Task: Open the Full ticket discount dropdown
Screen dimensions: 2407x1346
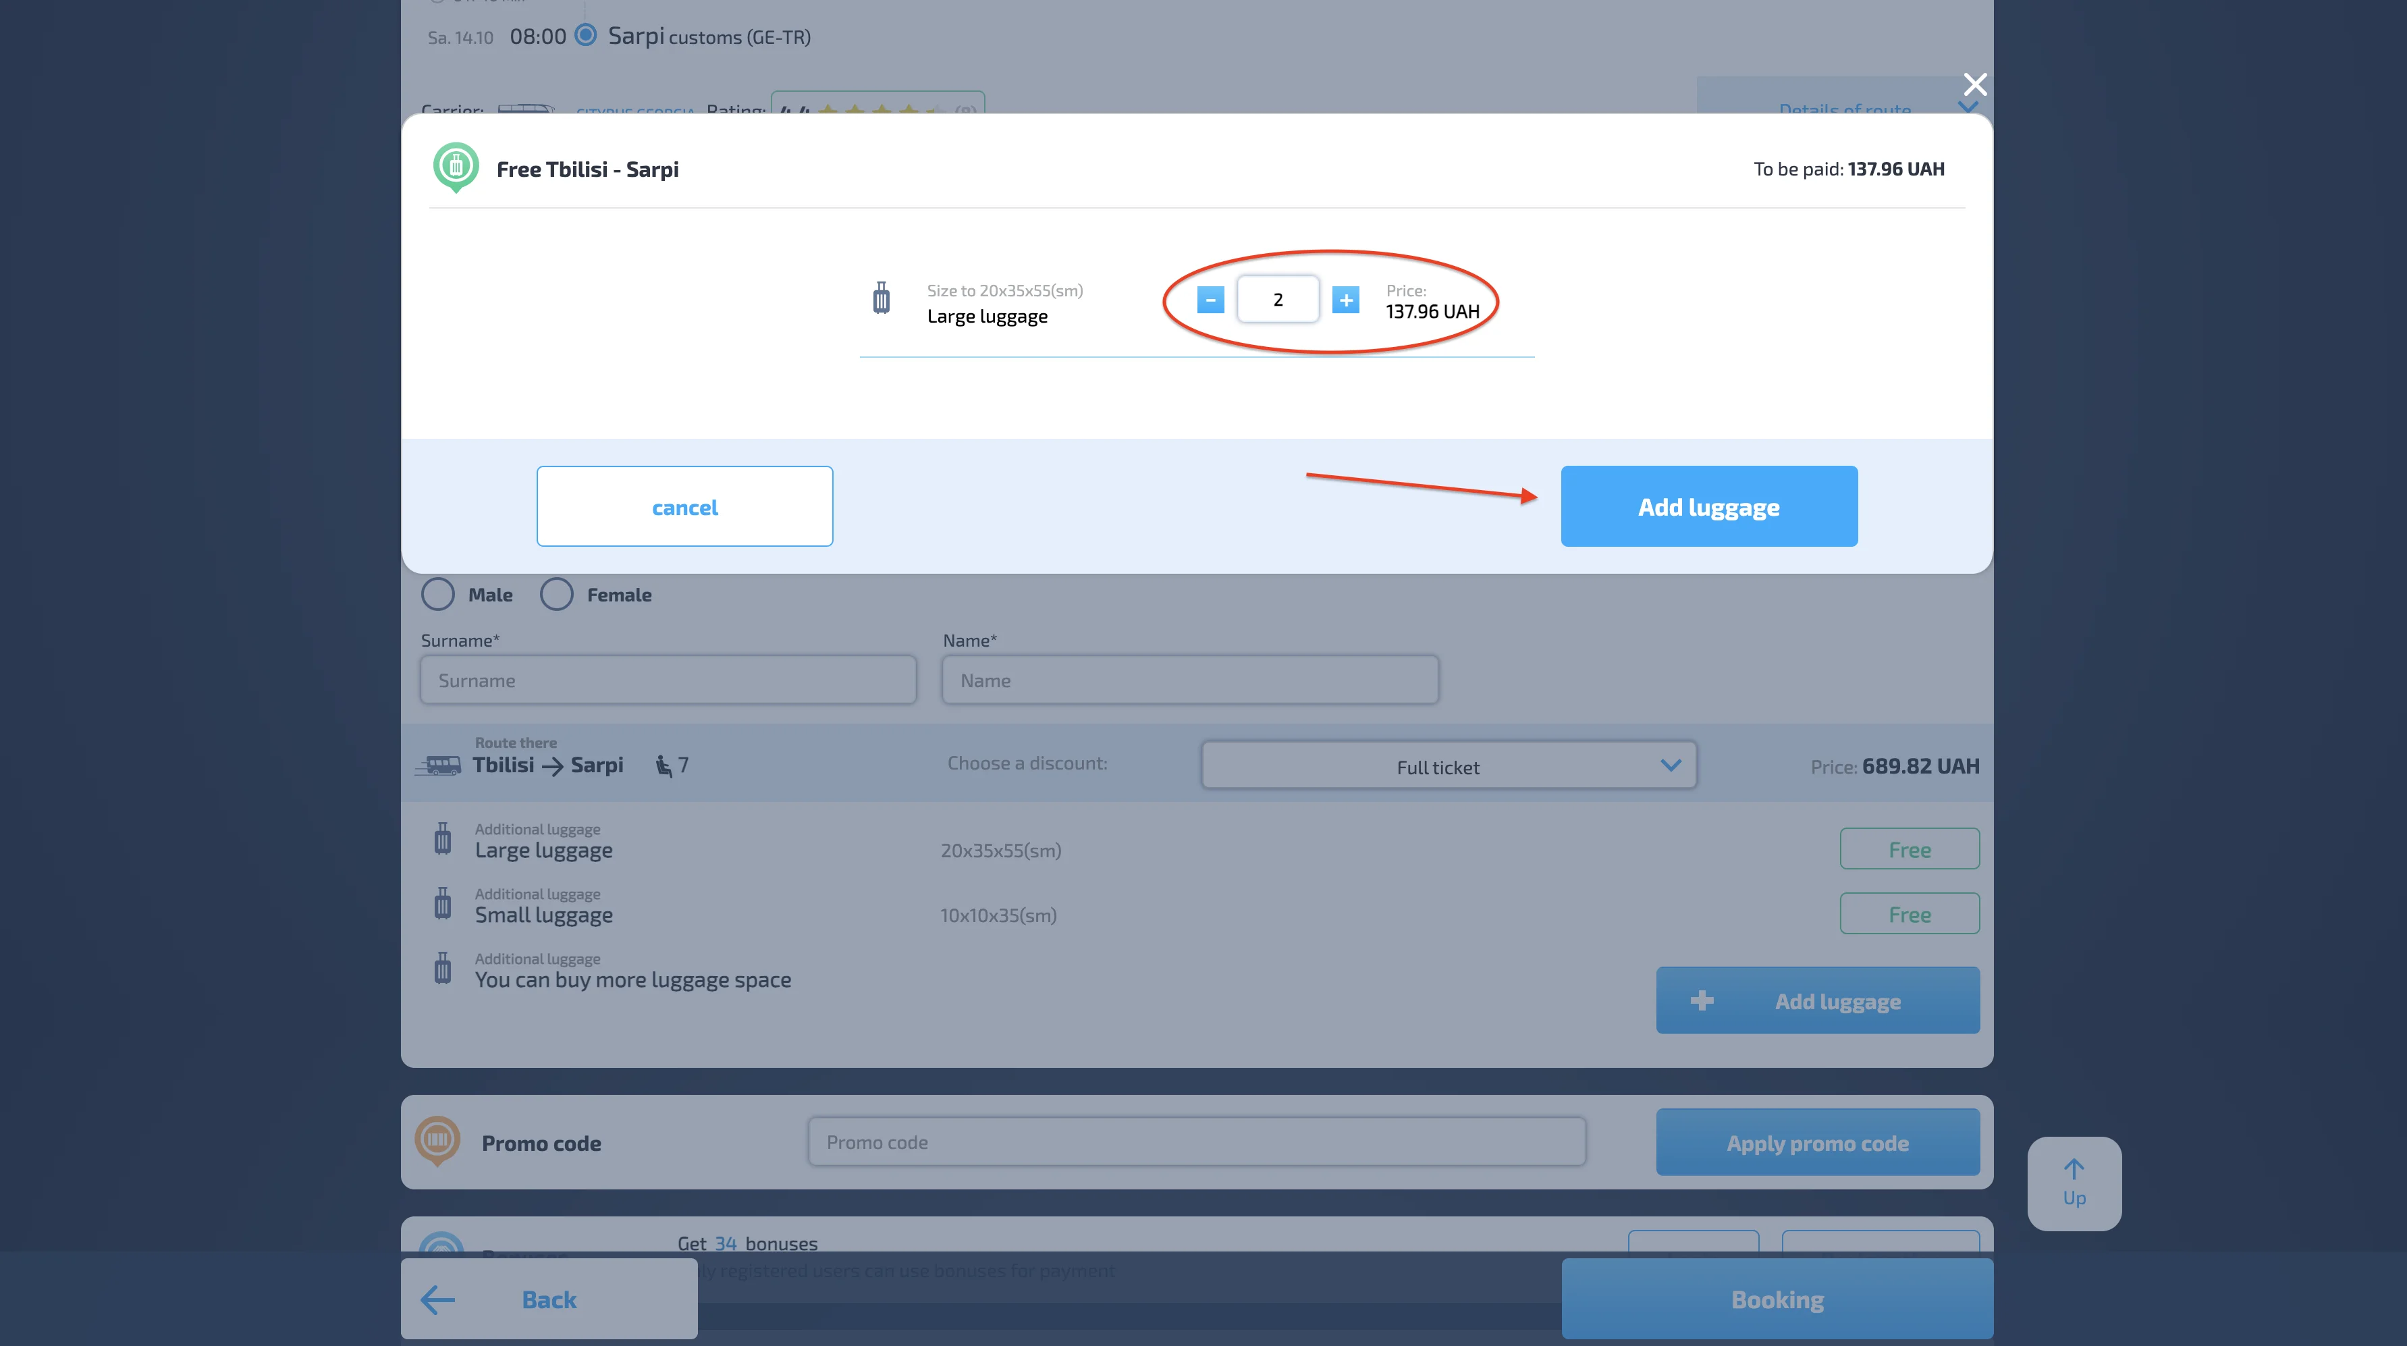Action: [x=1449, y=765]
